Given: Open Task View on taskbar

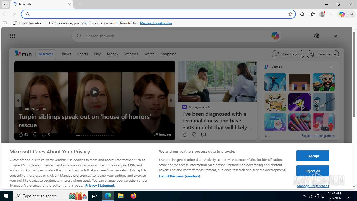Looking at the screenshot, I should 94,196.
